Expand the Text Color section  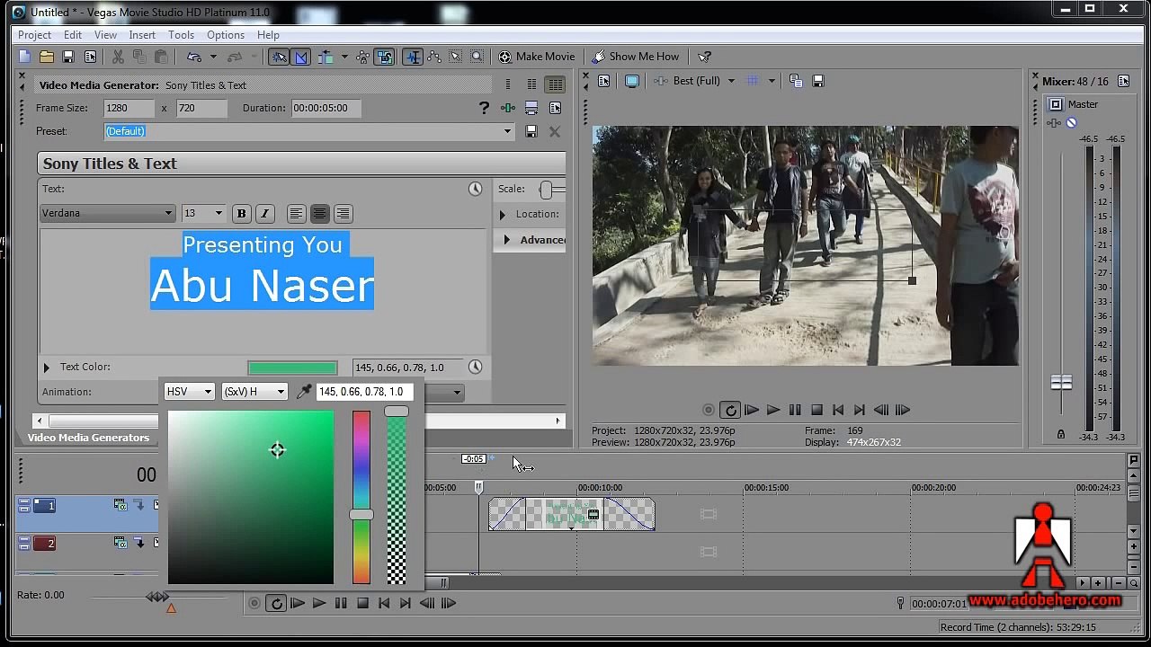pyautogui.click(x=47, y=368)
